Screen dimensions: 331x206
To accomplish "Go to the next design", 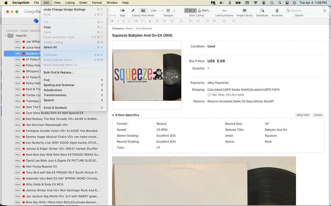I will [174, 11].
